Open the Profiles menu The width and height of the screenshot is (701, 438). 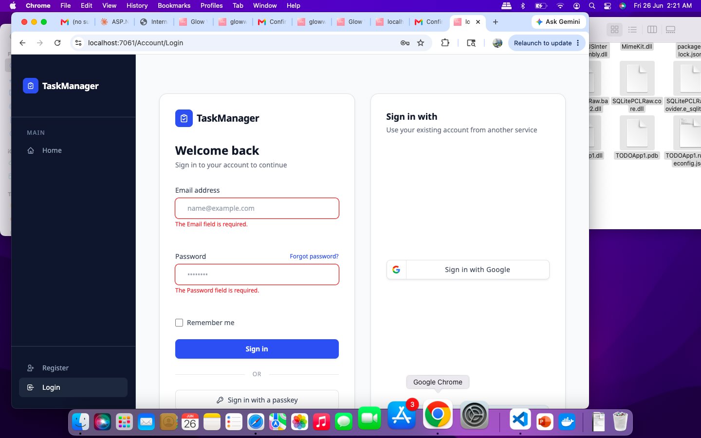tap(211, 6)
